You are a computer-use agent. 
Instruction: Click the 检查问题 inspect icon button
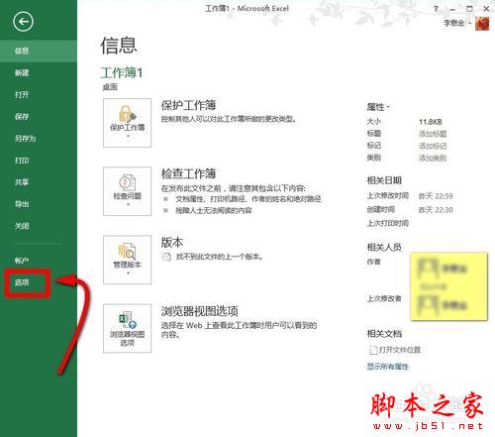click(x=127, y=191)
